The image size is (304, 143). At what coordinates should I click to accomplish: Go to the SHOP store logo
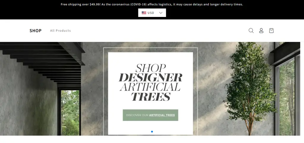[36, 31]
